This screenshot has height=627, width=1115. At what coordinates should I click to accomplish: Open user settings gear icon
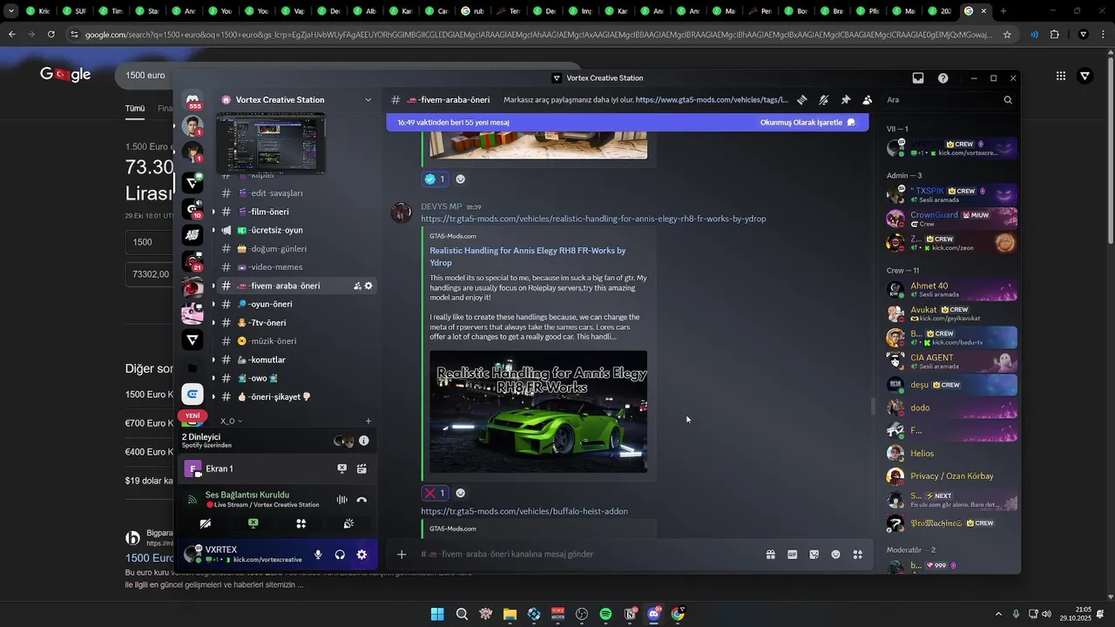(x=362, y=555)
